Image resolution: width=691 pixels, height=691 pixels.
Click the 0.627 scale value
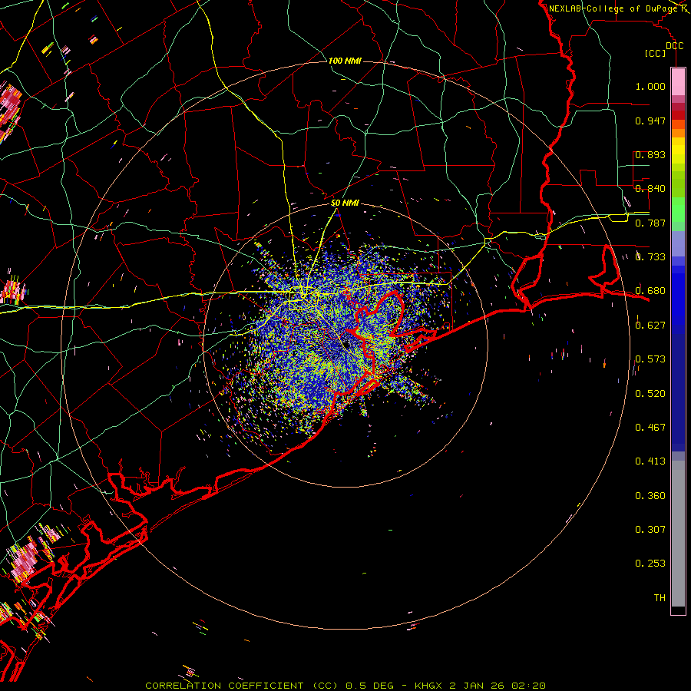point(650,326)
